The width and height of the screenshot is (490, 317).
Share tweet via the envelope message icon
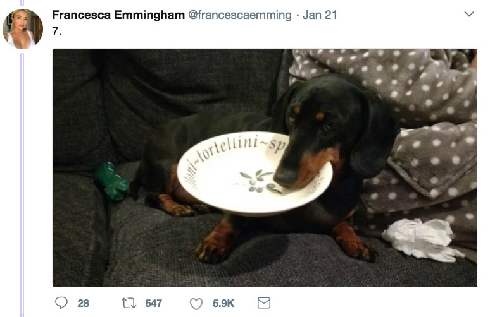[x=264, y=303]
